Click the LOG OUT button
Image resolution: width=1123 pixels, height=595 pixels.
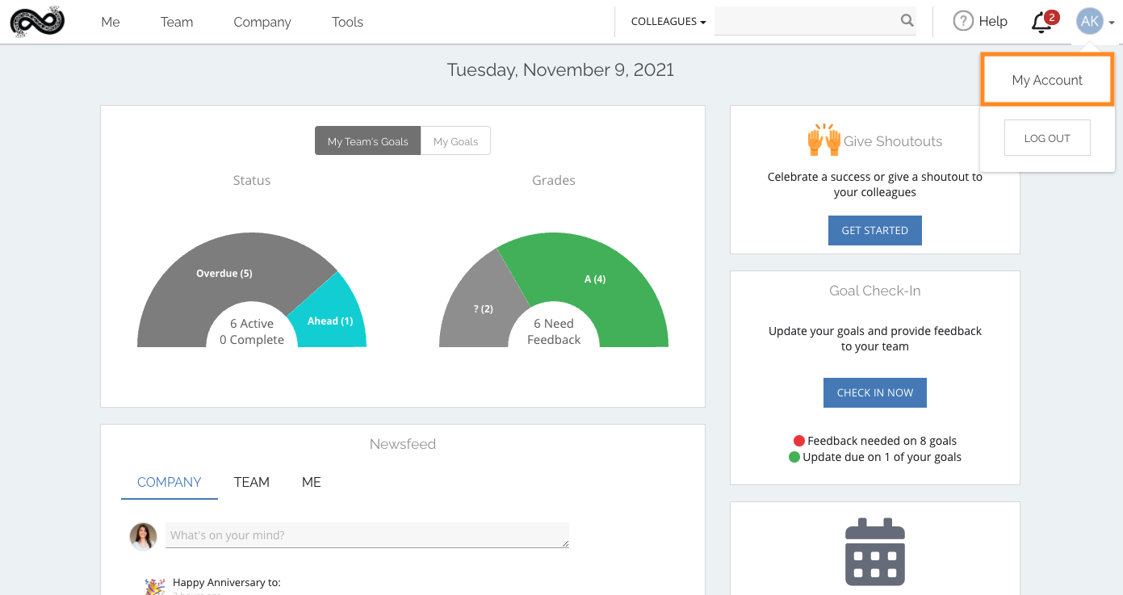pyautogui.click(x=1047, y=138)
